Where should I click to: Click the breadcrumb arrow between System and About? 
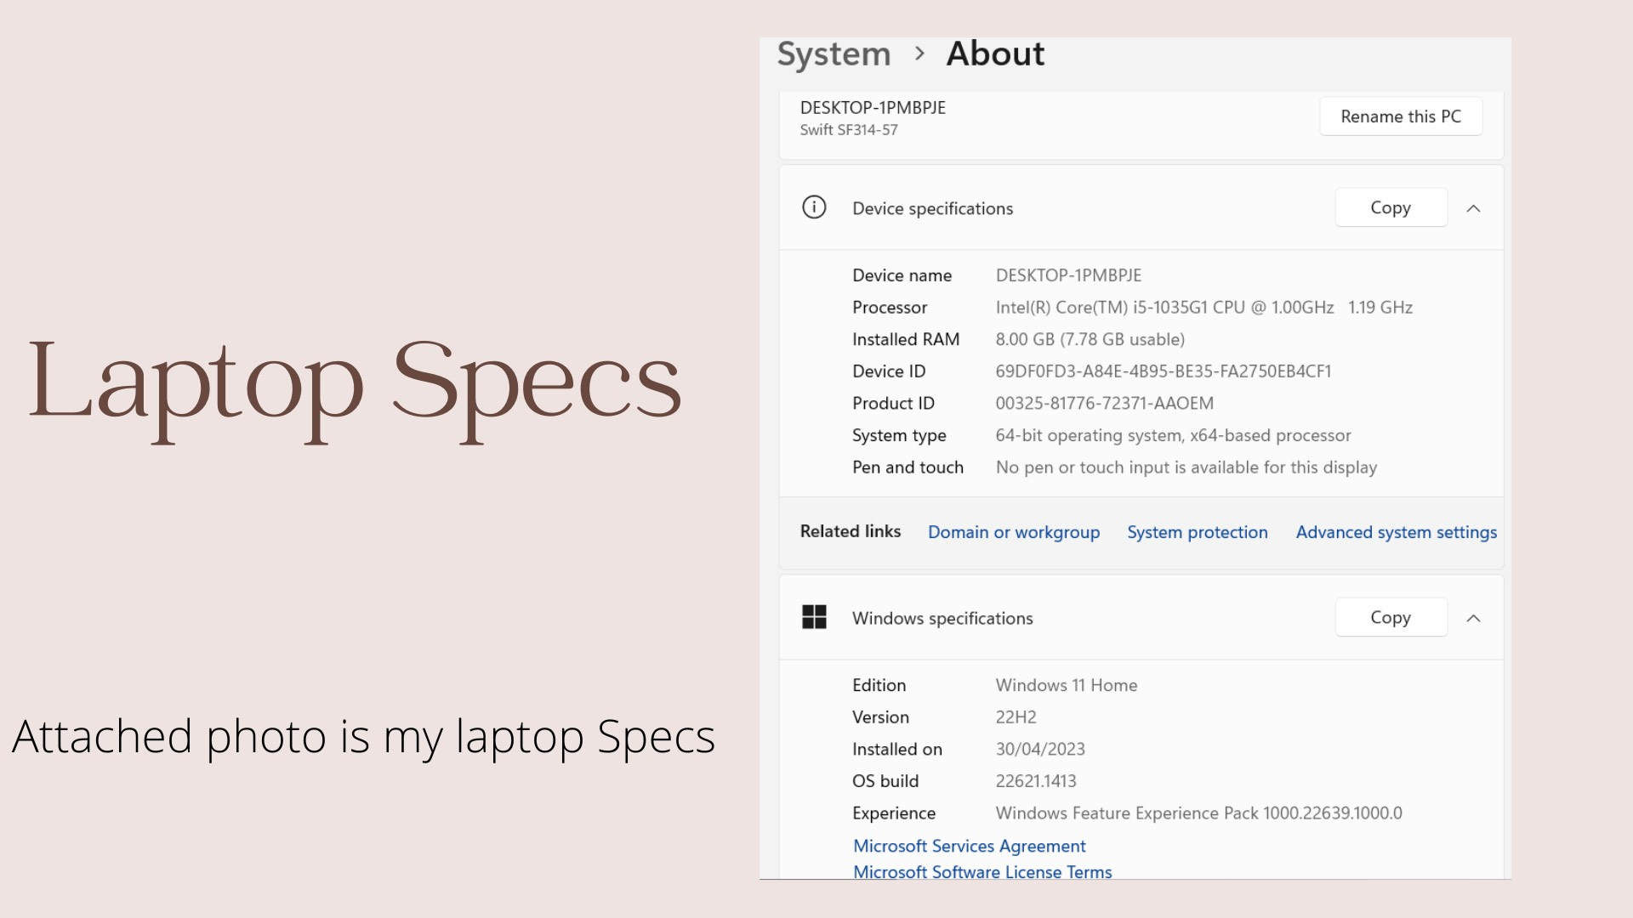tap(919, 54)
